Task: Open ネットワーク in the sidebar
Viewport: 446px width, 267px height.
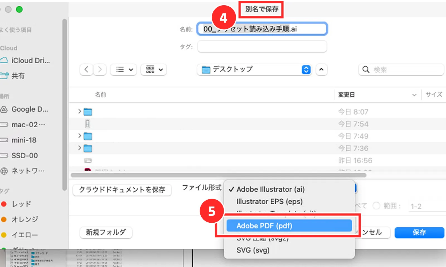Action: point(23,171)
